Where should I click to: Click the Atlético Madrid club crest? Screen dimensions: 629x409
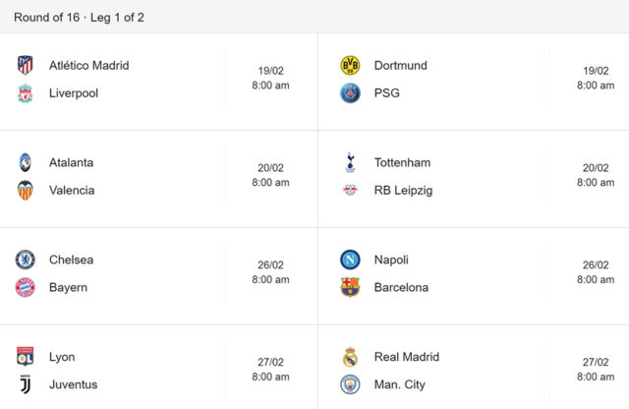(25, 65)
